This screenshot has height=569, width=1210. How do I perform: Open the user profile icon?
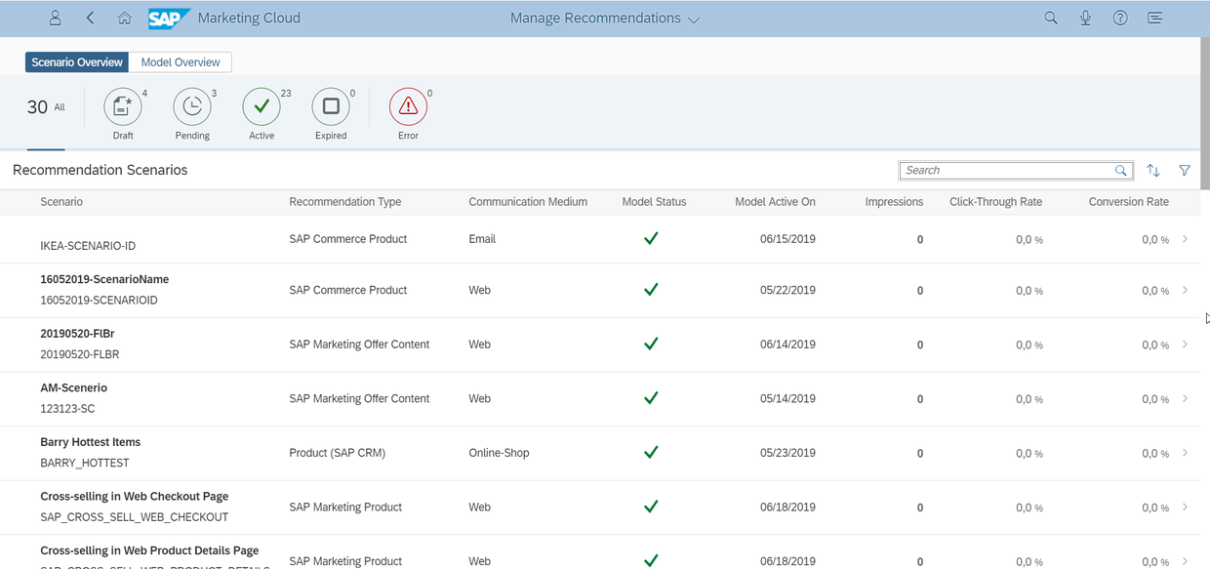point(56,18)
